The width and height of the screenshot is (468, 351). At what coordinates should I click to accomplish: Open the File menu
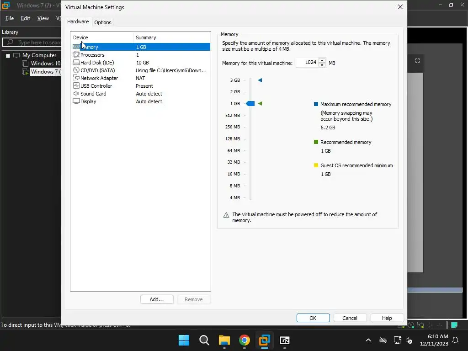click(10, 18)
